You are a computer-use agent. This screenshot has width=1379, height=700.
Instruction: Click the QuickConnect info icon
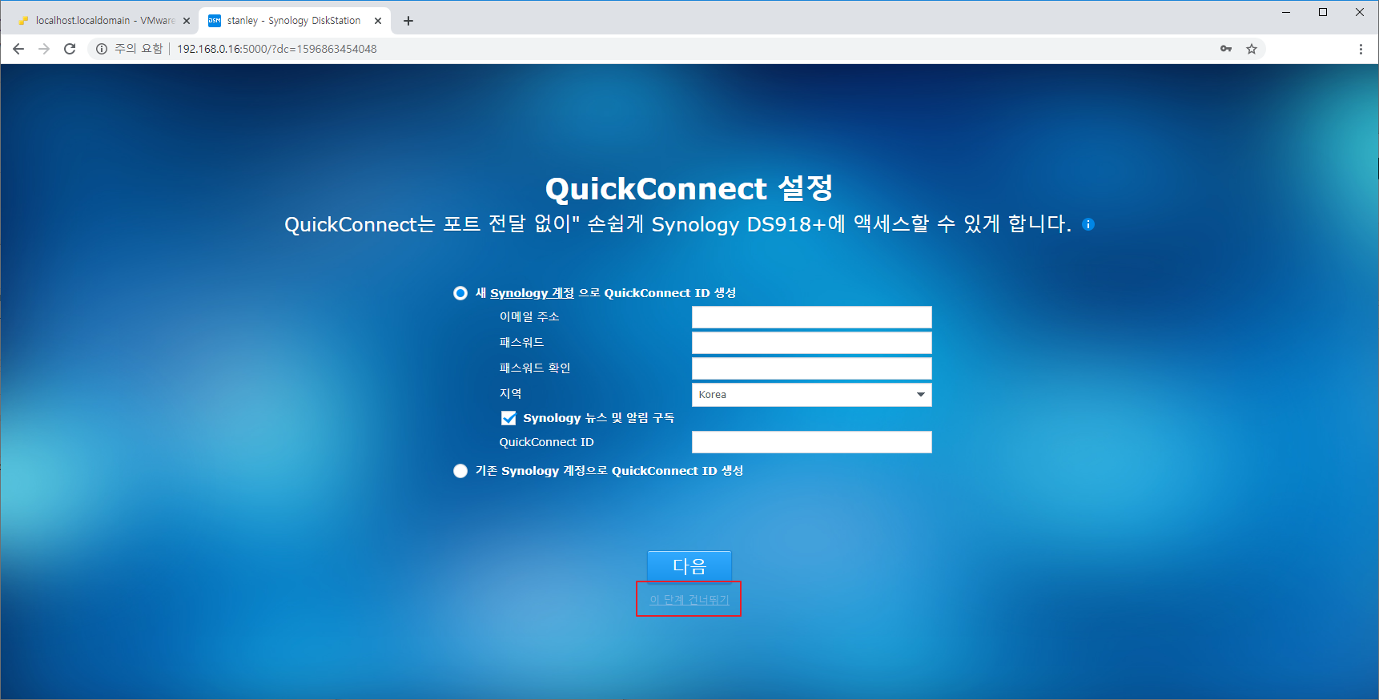tap(1088, 224)
